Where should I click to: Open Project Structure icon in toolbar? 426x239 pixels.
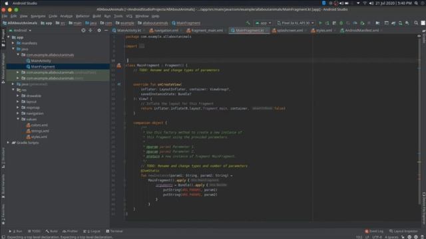pos(377,23)
